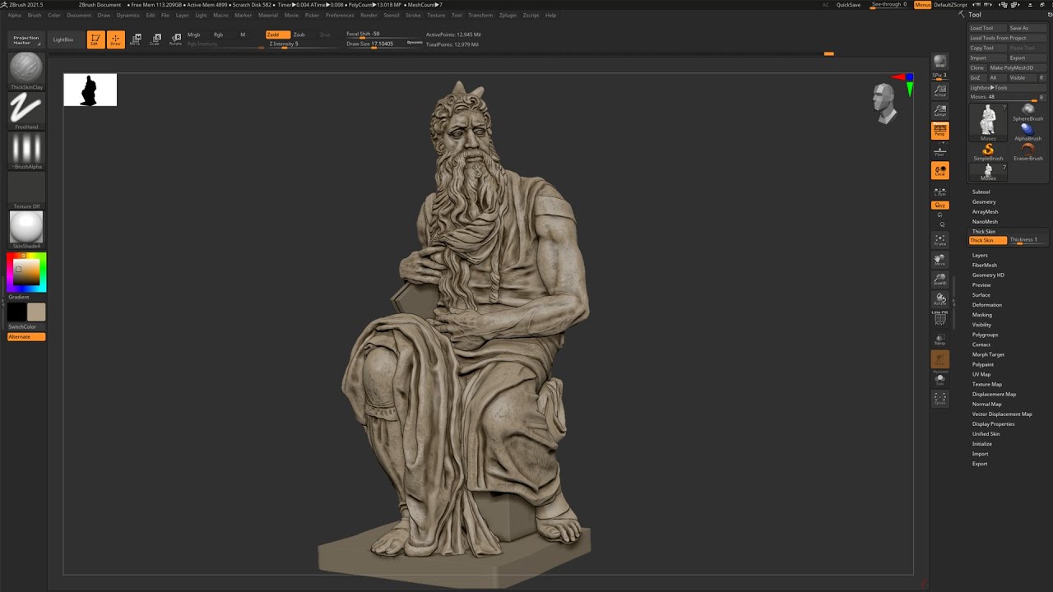
Task: Select the SphereBrush tool
Action: point(1027,113)
